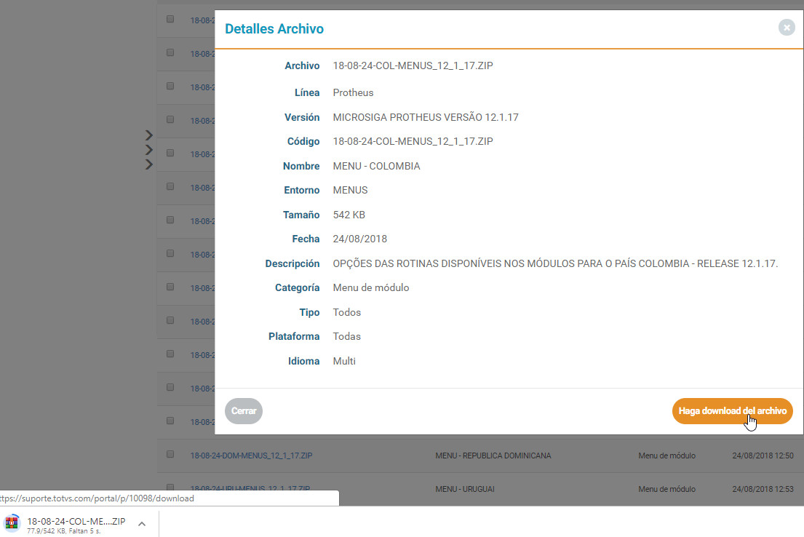Click the Tipo value Todos

click(346, 312)
